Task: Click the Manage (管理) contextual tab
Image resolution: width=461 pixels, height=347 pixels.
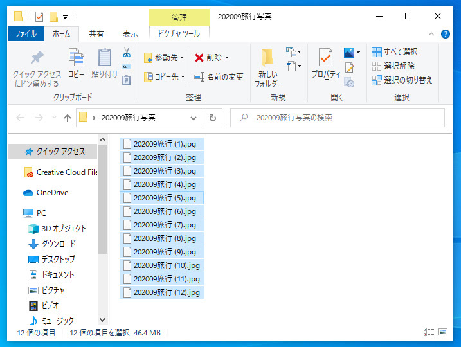Action: point(179,17)
